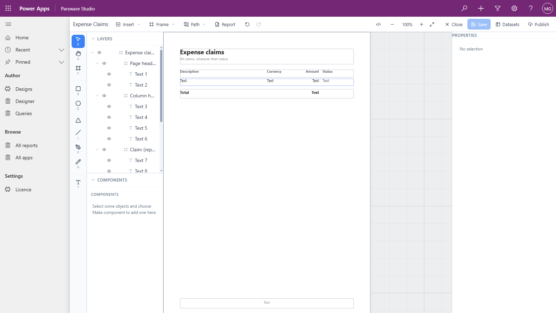The height and width of the screenshot is (313, 556).
Task: Toggle visibility of Page header layer
Action: [x=104, y=63]
